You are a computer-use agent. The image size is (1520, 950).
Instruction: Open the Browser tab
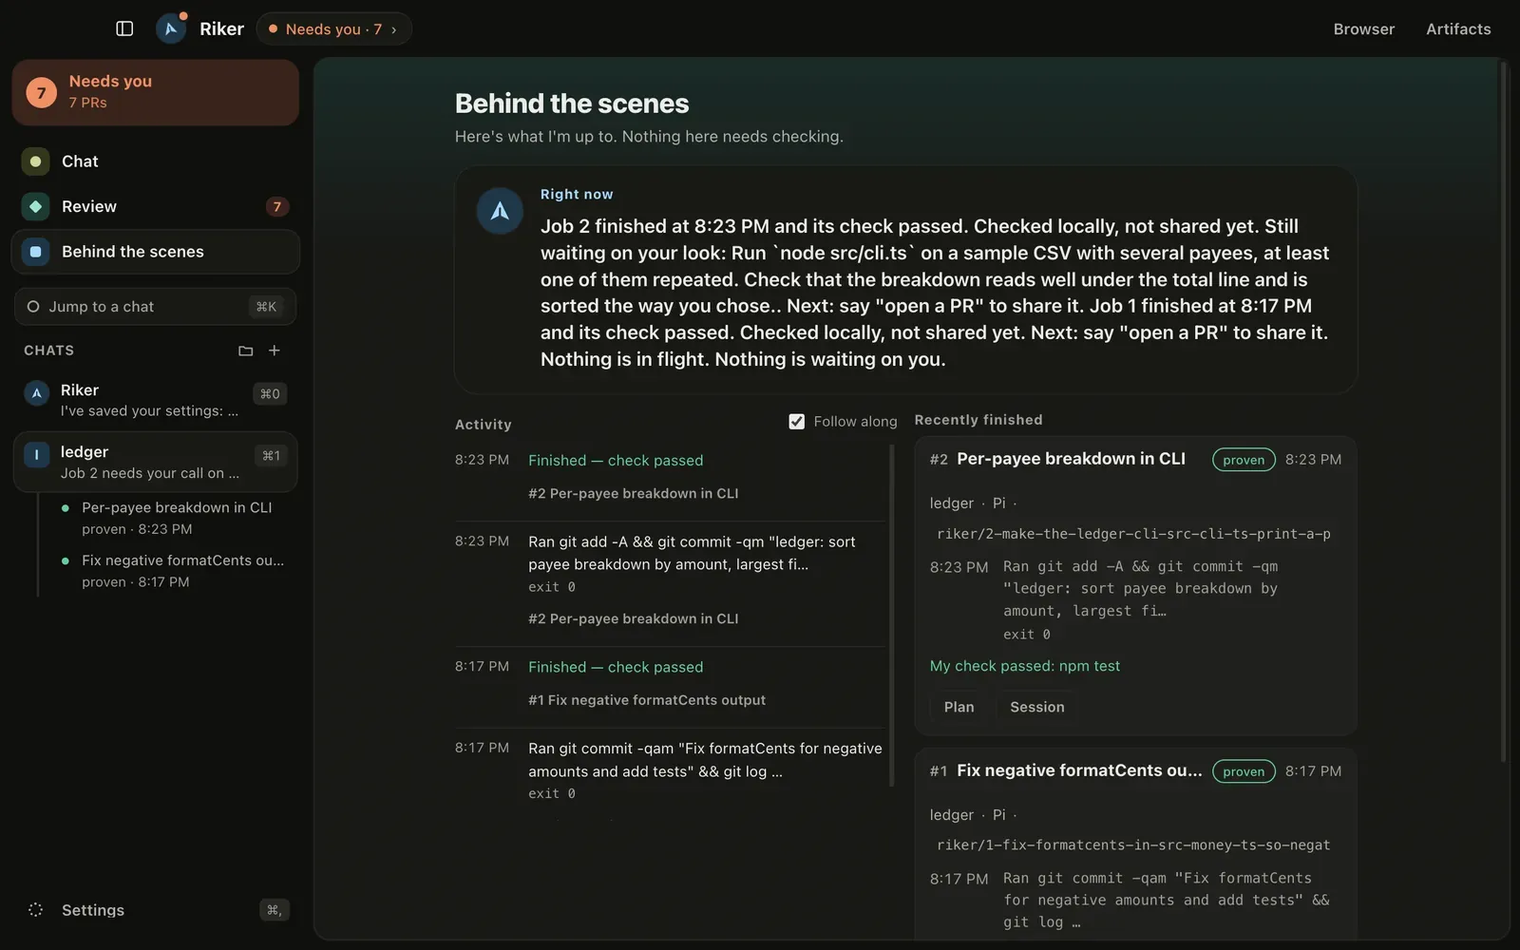tap(1363, 28)
